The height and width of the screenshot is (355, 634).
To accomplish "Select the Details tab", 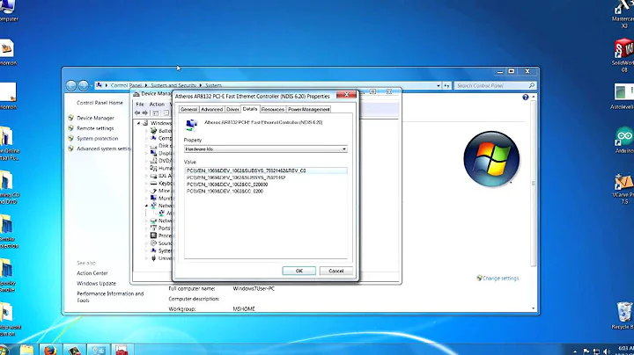I will point(250,109).
